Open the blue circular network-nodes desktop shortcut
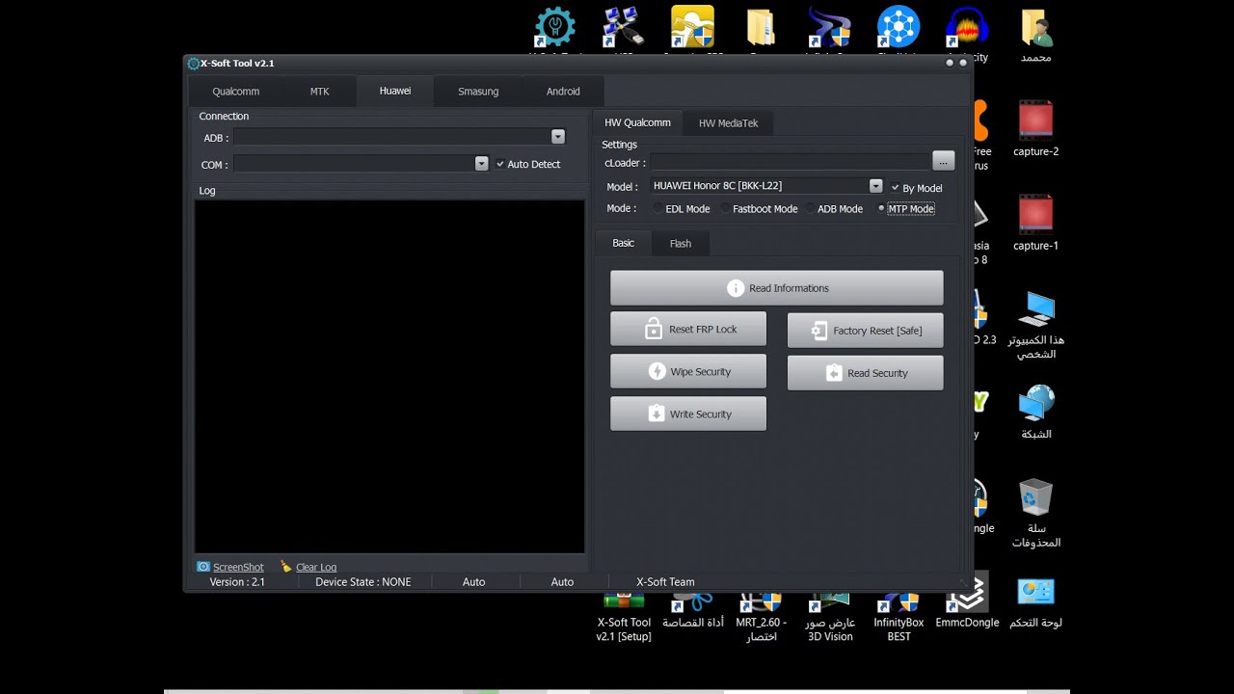This screenshot has width=1234, height=694. [x=898, y=28]
